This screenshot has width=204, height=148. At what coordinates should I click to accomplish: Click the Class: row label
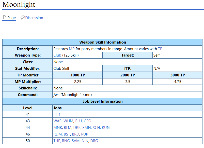coord(28,62)
